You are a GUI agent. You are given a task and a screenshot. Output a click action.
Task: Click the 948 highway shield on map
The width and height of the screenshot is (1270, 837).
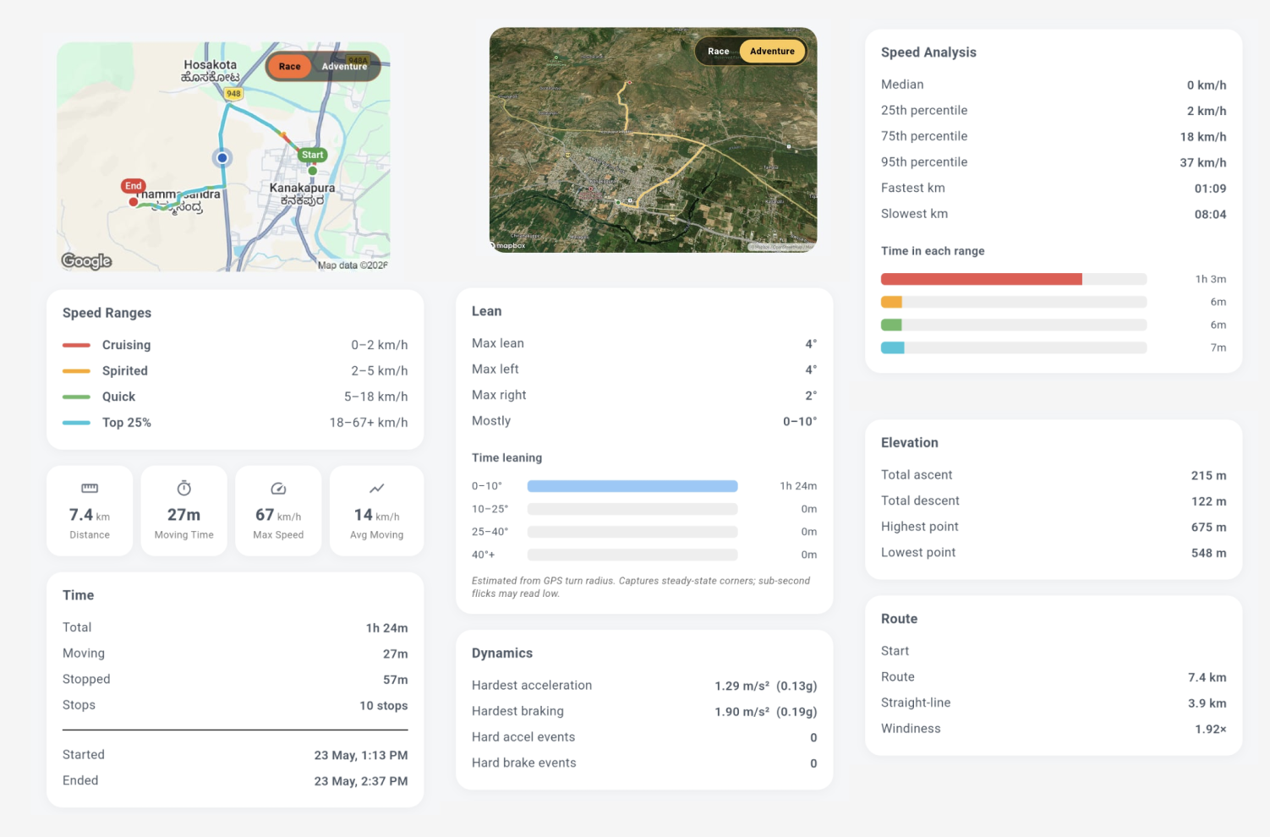click(233, 94)
